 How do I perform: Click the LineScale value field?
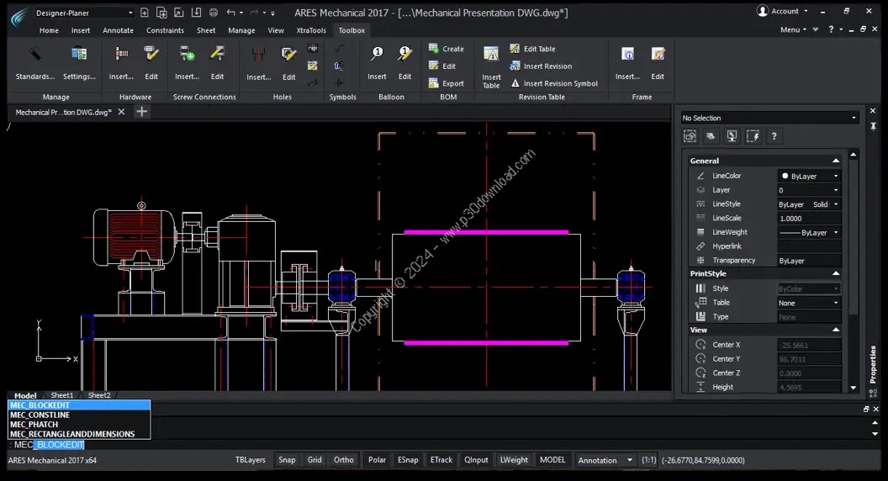click(809, 219)
